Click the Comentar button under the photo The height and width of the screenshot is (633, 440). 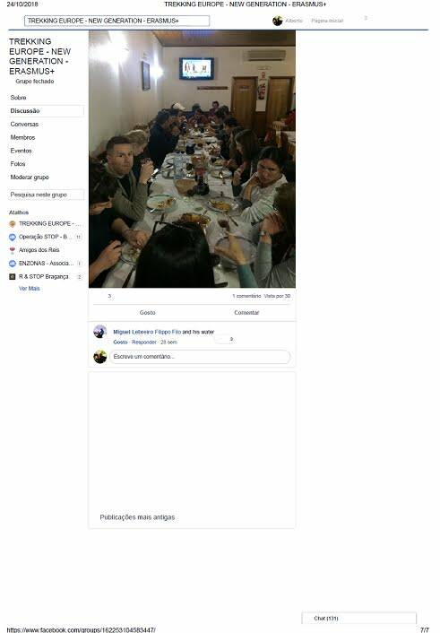[246, 312]
